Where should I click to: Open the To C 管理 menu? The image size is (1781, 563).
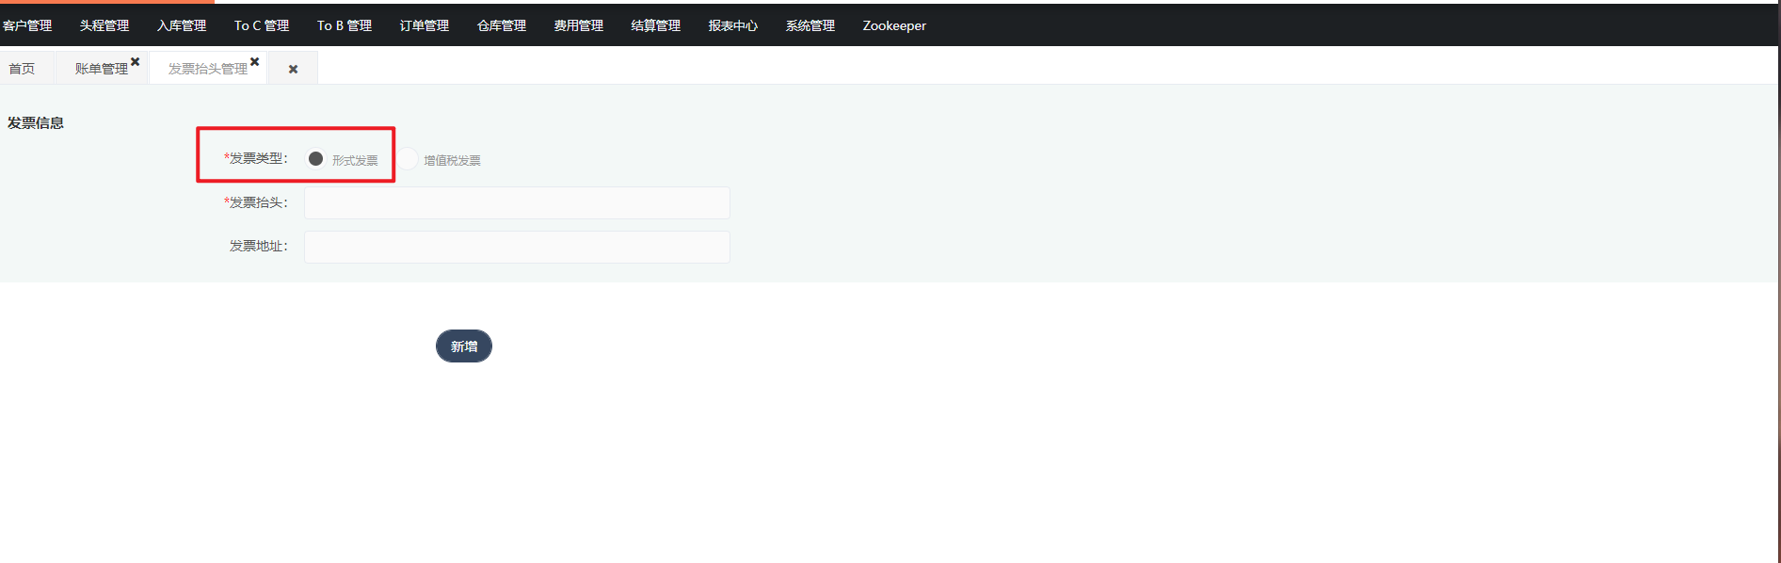(x=262, y=25)
